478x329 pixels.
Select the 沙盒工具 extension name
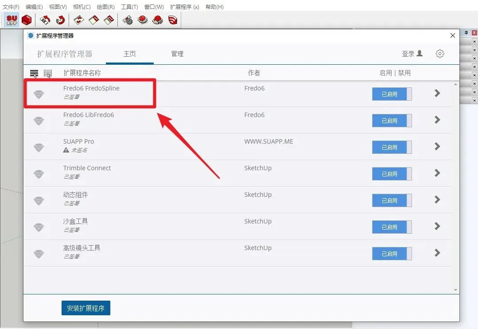75,221
